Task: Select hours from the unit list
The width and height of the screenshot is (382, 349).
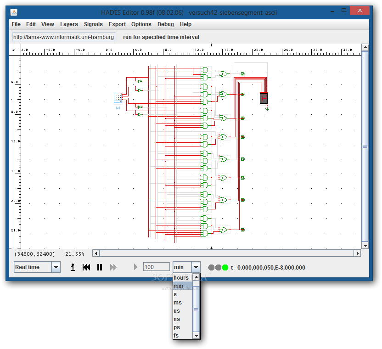Action: [x=183, y=278]
